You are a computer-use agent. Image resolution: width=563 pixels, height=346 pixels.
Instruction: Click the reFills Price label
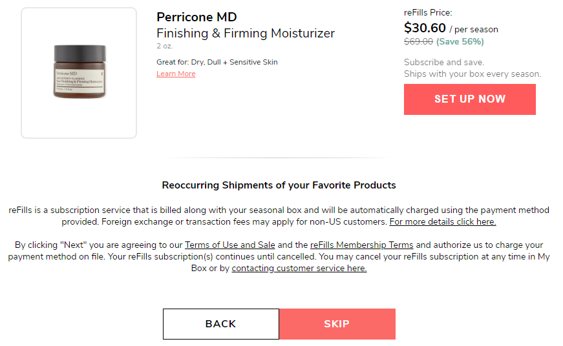click(428, 13)
